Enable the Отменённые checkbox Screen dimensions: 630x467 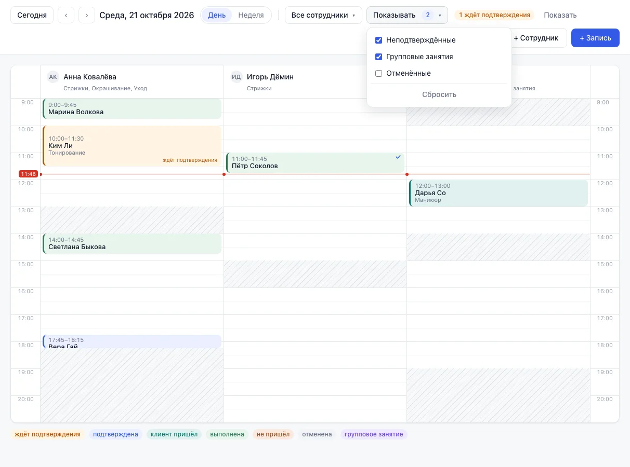pyautogui.click(x=379, y=73)
